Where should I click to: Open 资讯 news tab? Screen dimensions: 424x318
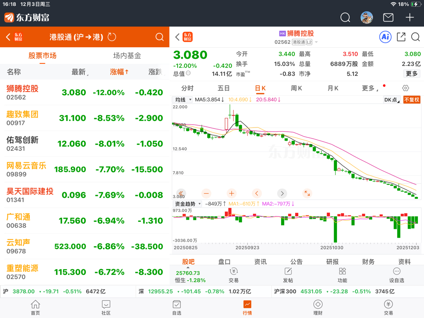(260, 262)
